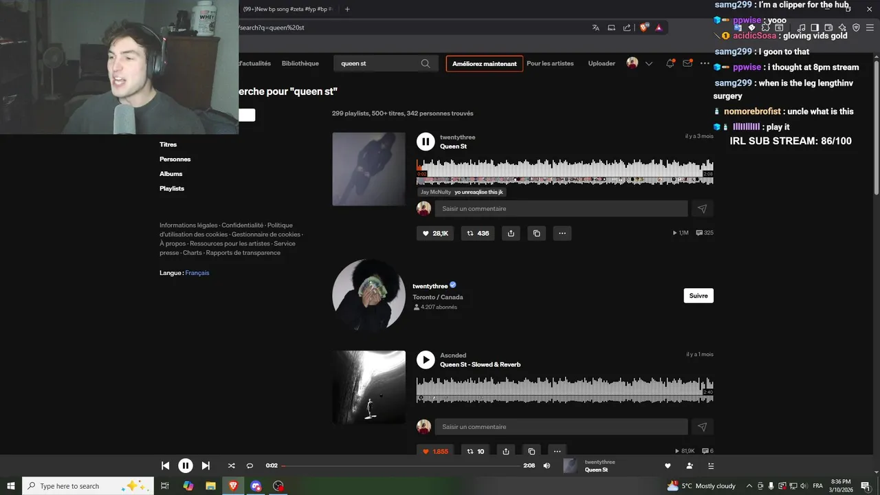This screenshot has height=495, width=880.
Task: Open the Uploader page
Action: point(602,63)
